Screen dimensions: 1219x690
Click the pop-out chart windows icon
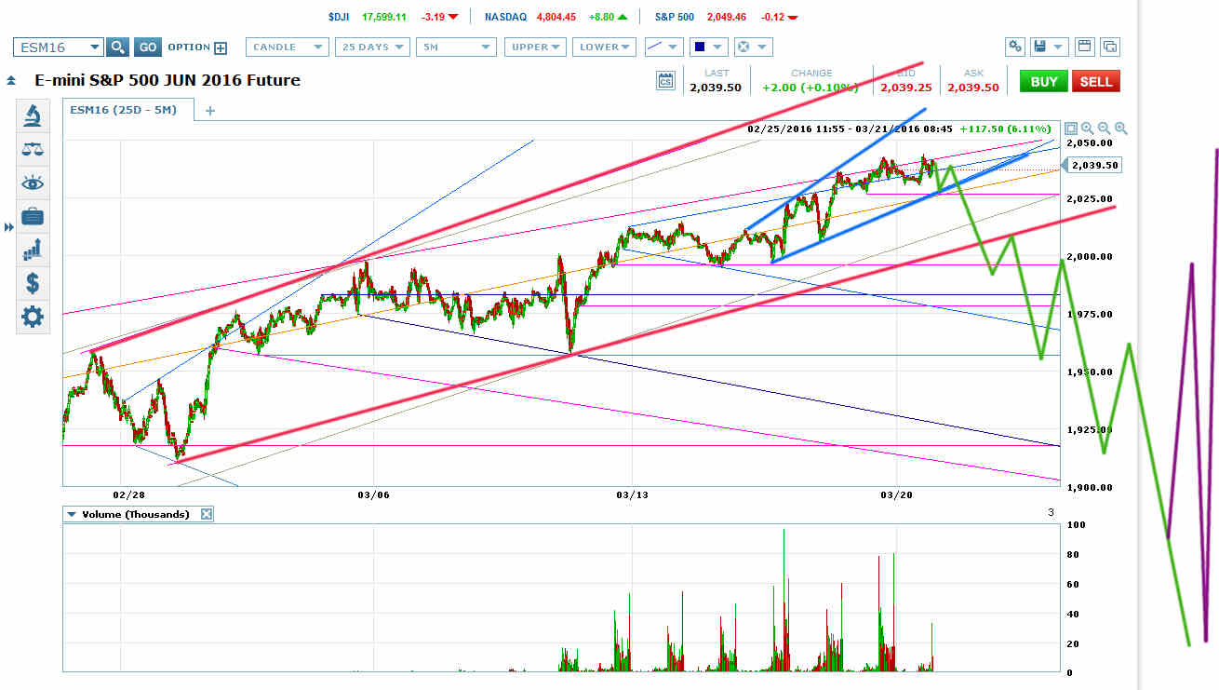coord(1109,47)
